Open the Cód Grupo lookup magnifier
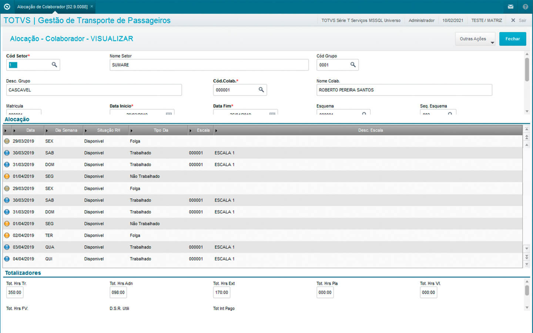533x333 pixels. coord(353,65)
